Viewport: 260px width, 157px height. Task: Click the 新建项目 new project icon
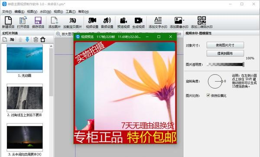click(8, 22)
